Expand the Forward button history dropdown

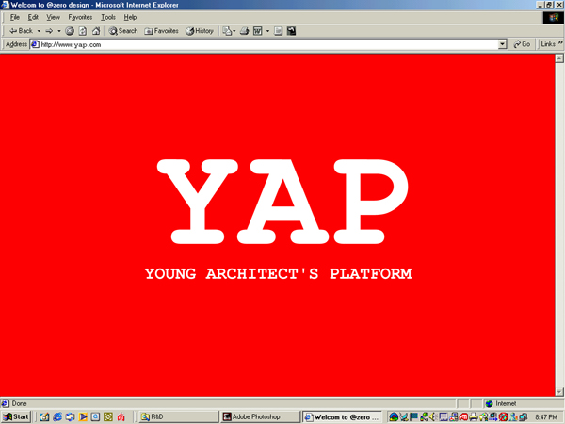[x=59, y=31]
